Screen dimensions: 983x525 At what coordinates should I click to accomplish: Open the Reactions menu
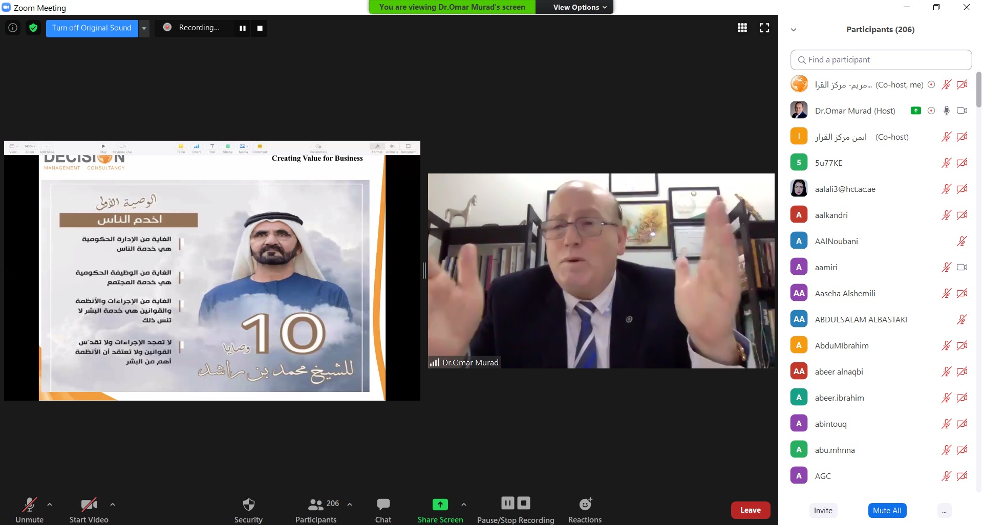coord(585,510)
